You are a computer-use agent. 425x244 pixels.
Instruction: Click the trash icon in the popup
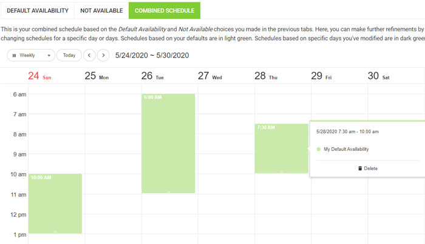[x=359, y=168]
